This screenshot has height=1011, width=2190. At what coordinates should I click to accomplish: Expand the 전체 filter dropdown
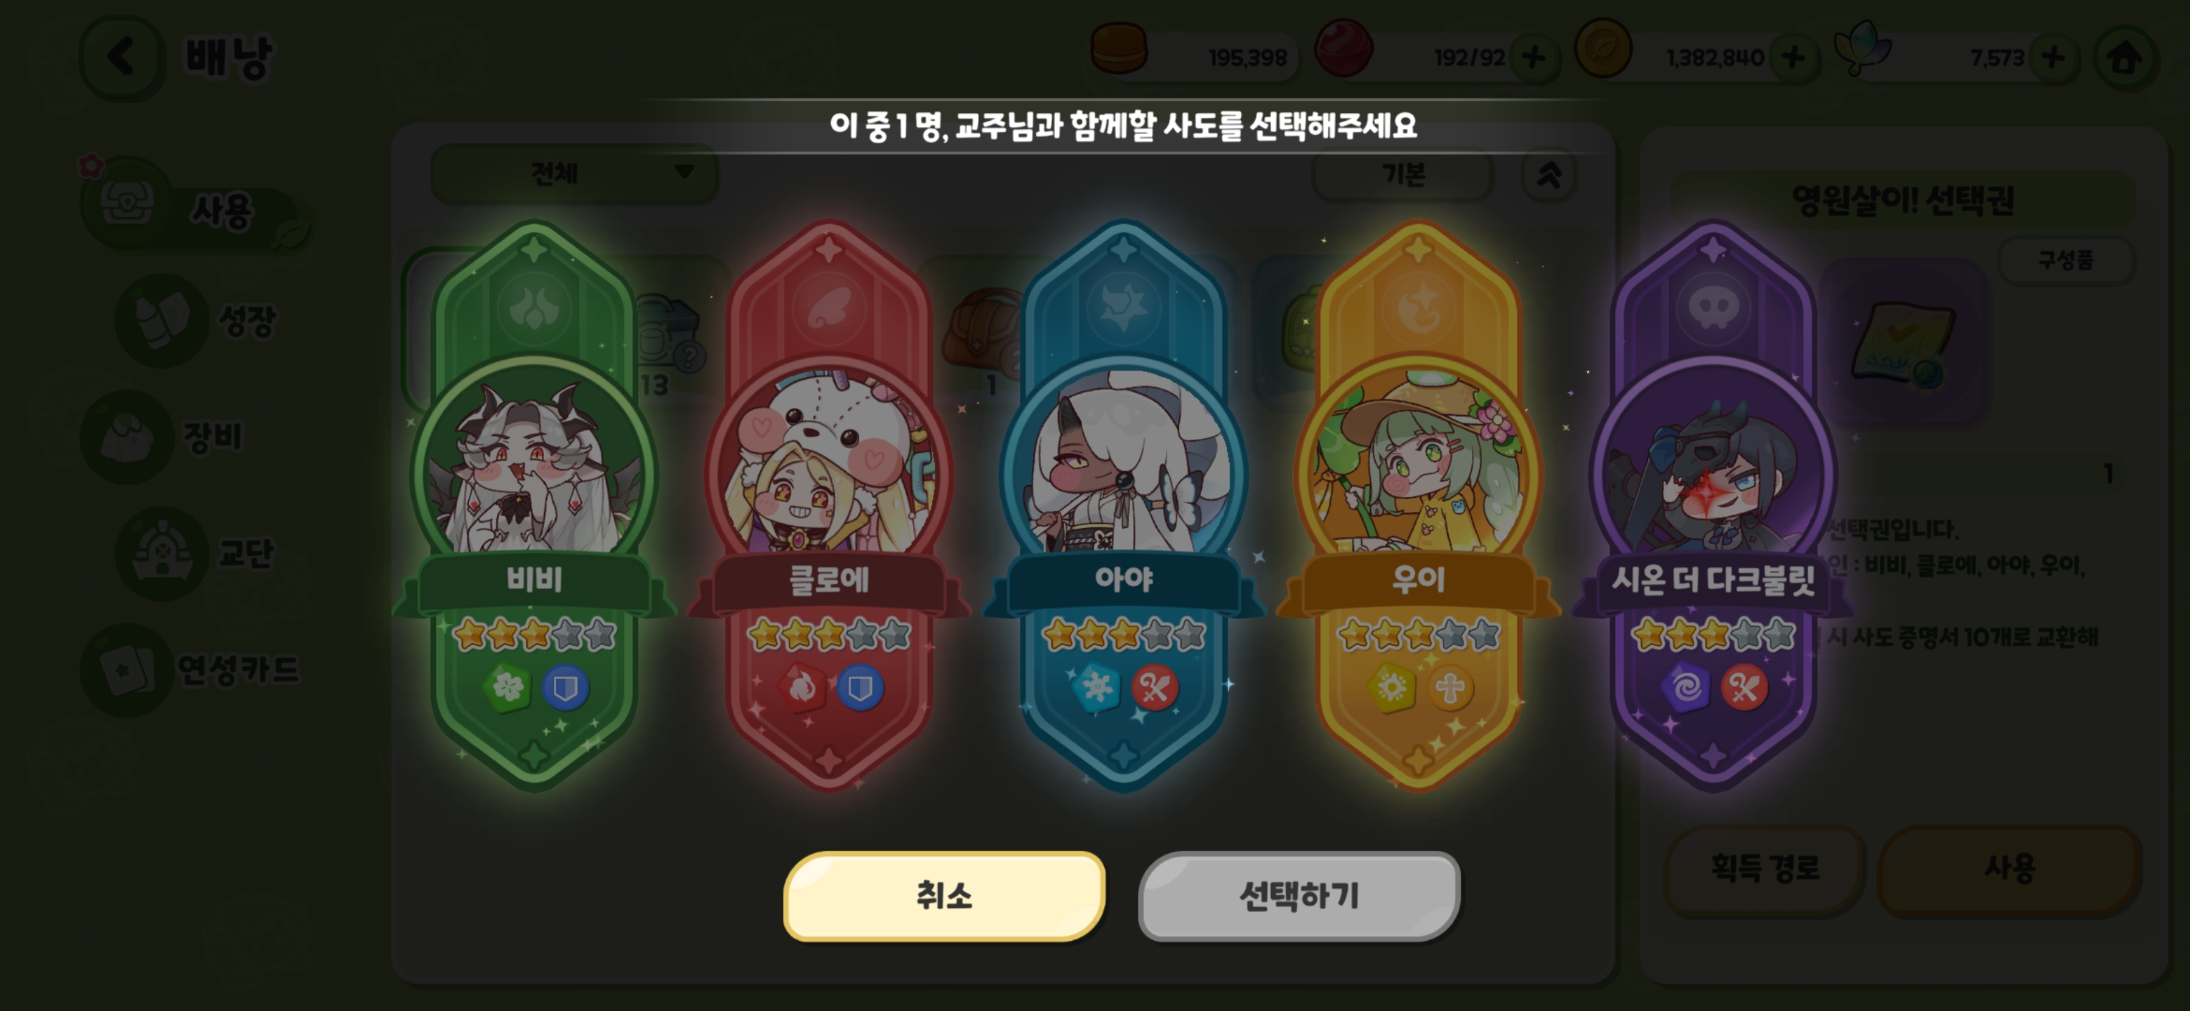(575, 173)
